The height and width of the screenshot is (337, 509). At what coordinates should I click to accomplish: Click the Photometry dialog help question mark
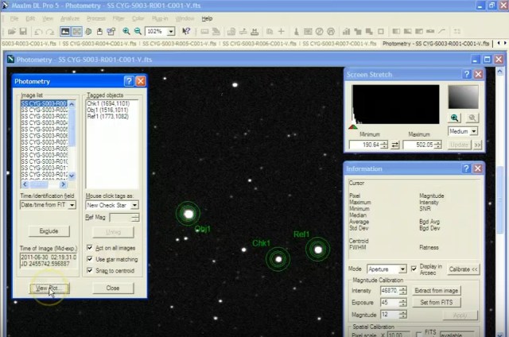coord(129,81)
